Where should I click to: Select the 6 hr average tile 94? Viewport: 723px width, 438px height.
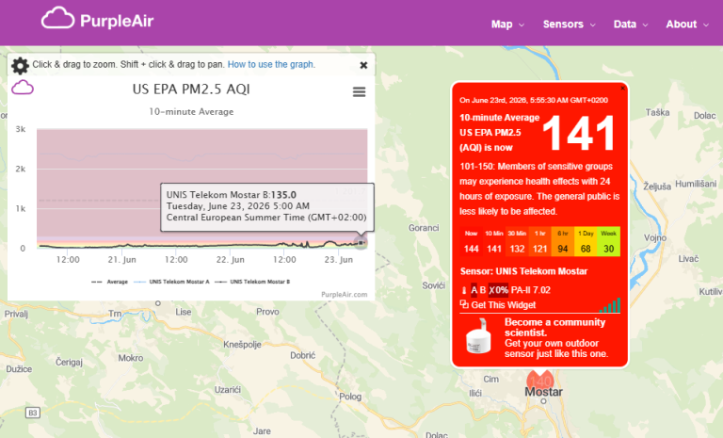(563, 242)
